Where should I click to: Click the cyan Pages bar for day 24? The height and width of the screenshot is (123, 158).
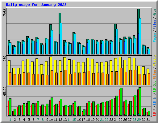[117, 42]
